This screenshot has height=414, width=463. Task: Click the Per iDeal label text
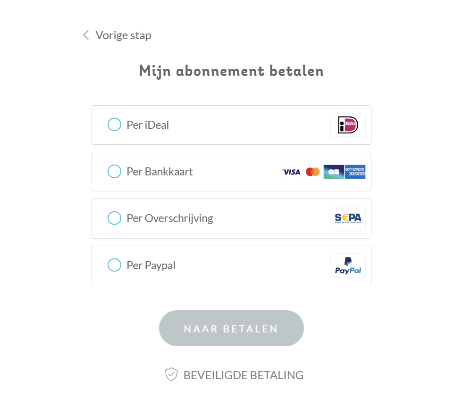[x=148, y=125]
